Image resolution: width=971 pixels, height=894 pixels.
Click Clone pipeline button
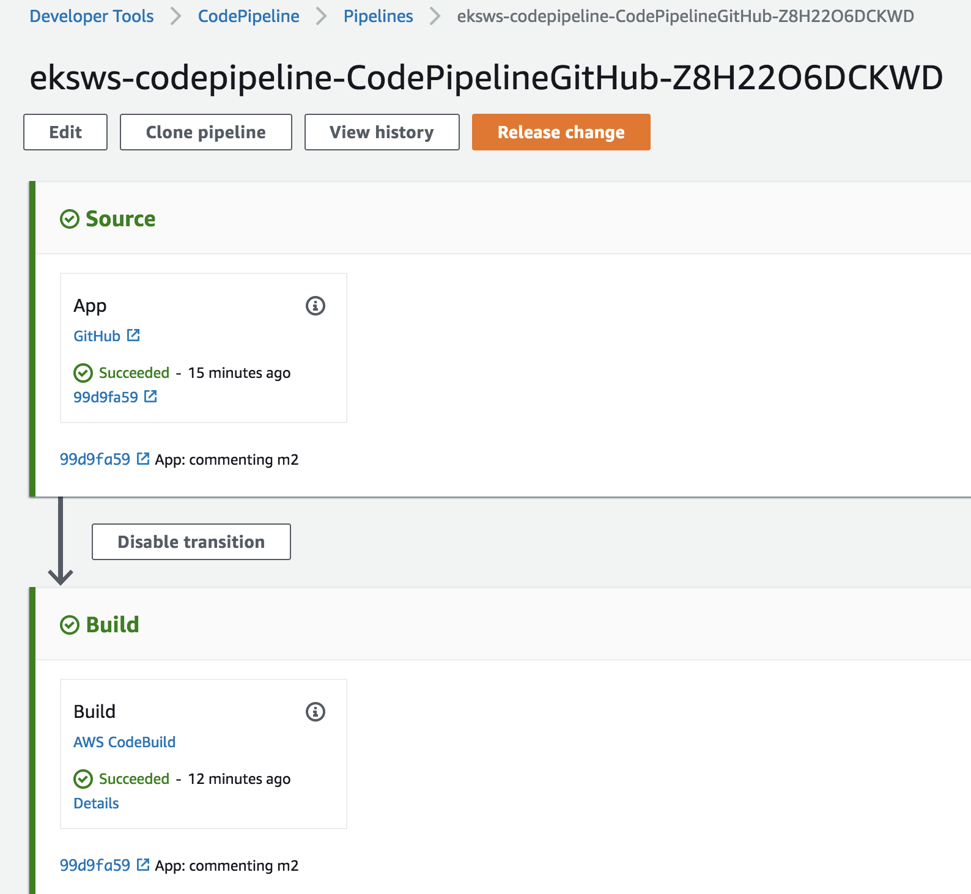point(206,132)
